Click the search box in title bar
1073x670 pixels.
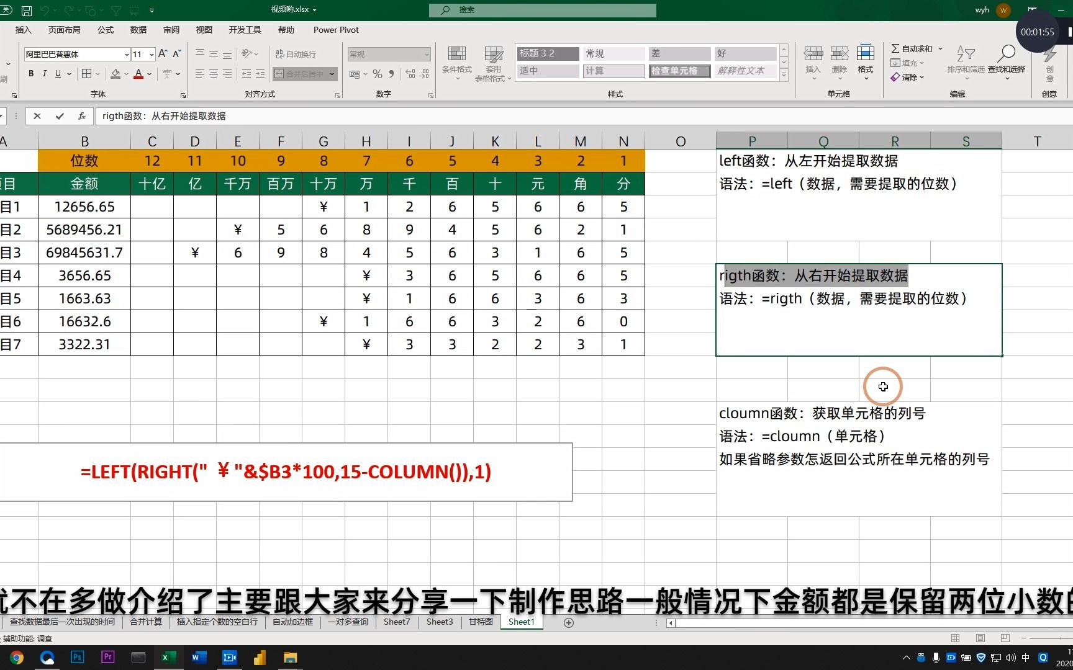click(x=542, y=10)
